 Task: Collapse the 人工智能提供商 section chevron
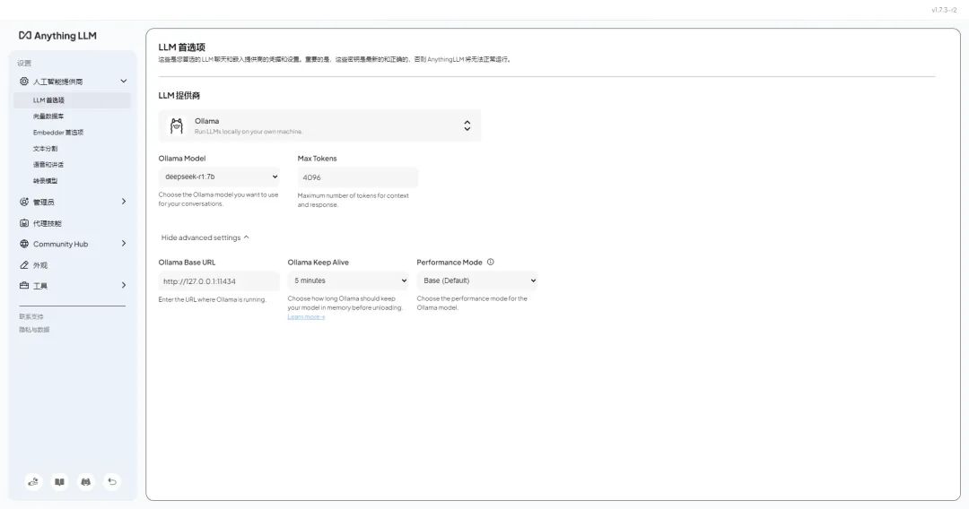pos(124,81)
